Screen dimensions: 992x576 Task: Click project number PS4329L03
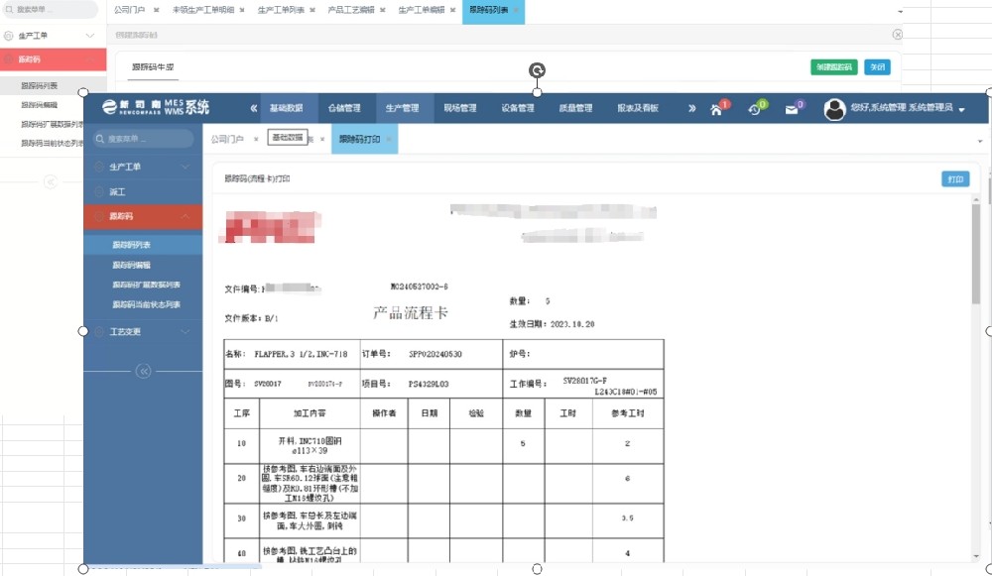429,384
